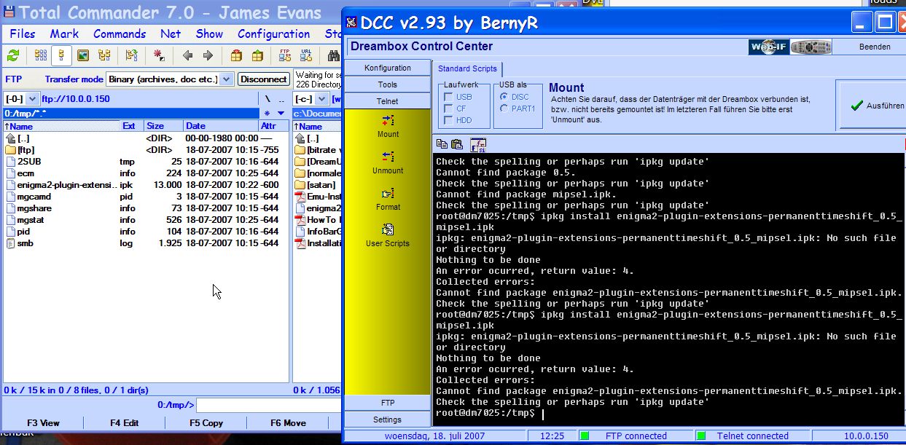Open the Mark menu
Screen dimensions: 906x445
[64, 34]
